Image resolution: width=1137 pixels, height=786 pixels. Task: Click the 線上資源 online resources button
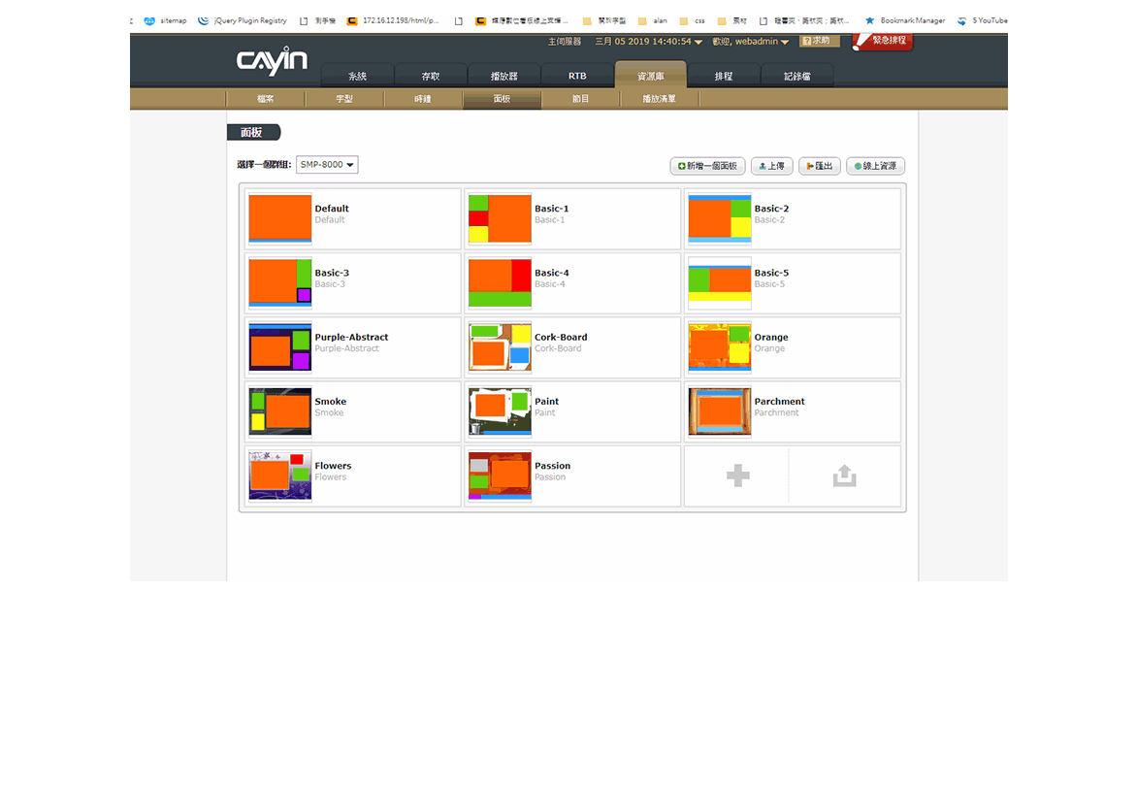tap(875, 166)
